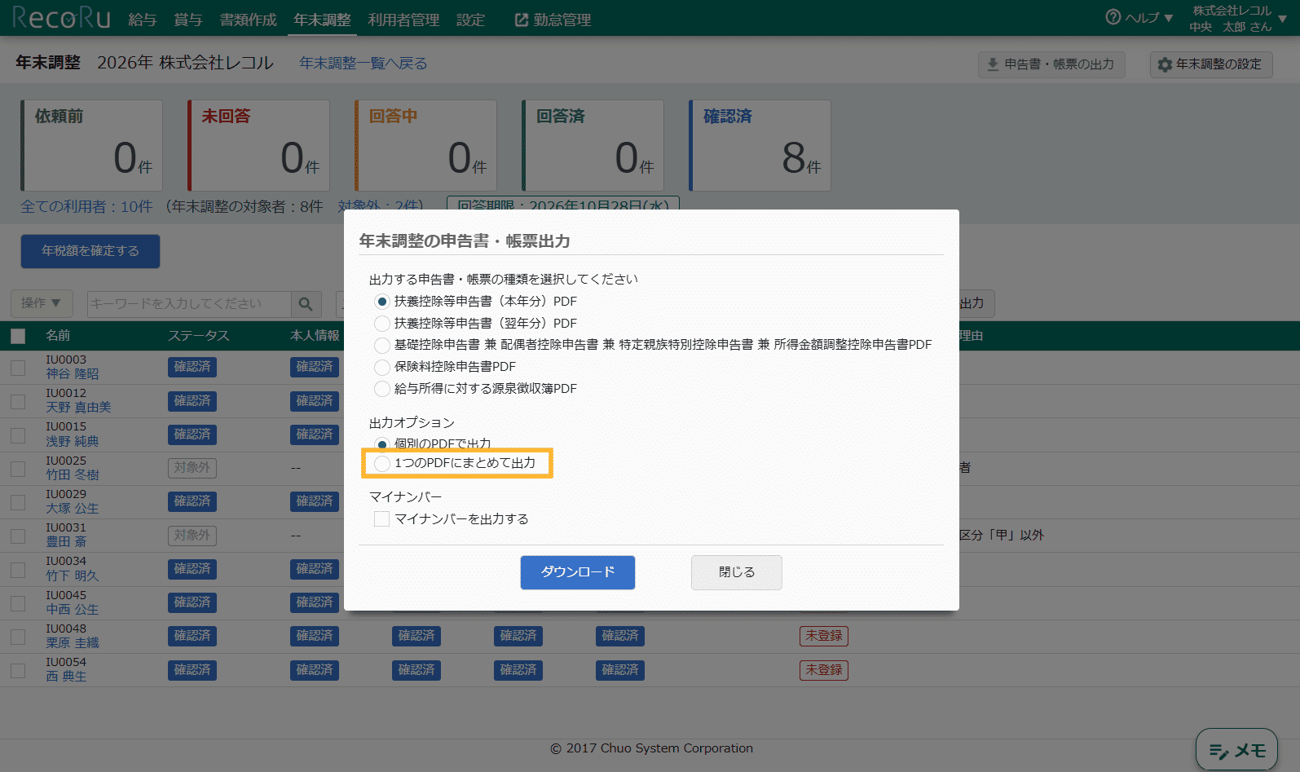
Task: Click the magnifier search icon
Action: (x=306, y=304)
